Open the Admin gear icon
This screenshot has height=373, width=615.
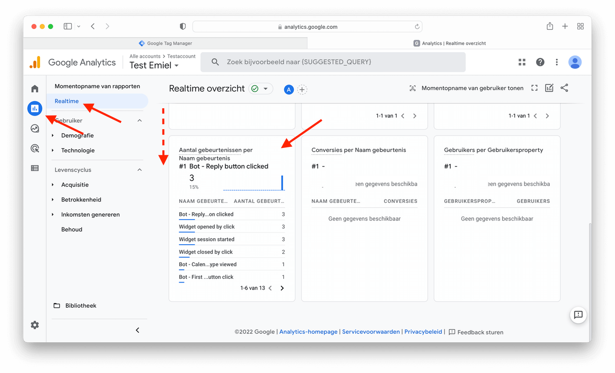point(35,325)
